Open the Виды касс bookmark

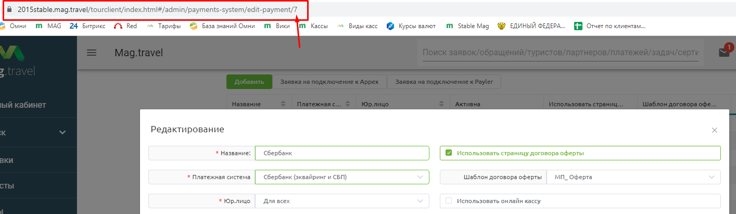coord(358,26)
